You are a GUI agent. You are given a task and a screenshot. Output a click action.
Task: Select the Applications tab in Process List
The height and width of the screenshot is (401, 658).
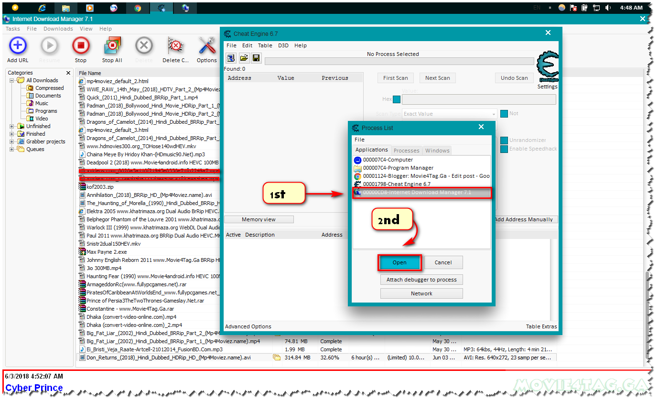[372, 150]
